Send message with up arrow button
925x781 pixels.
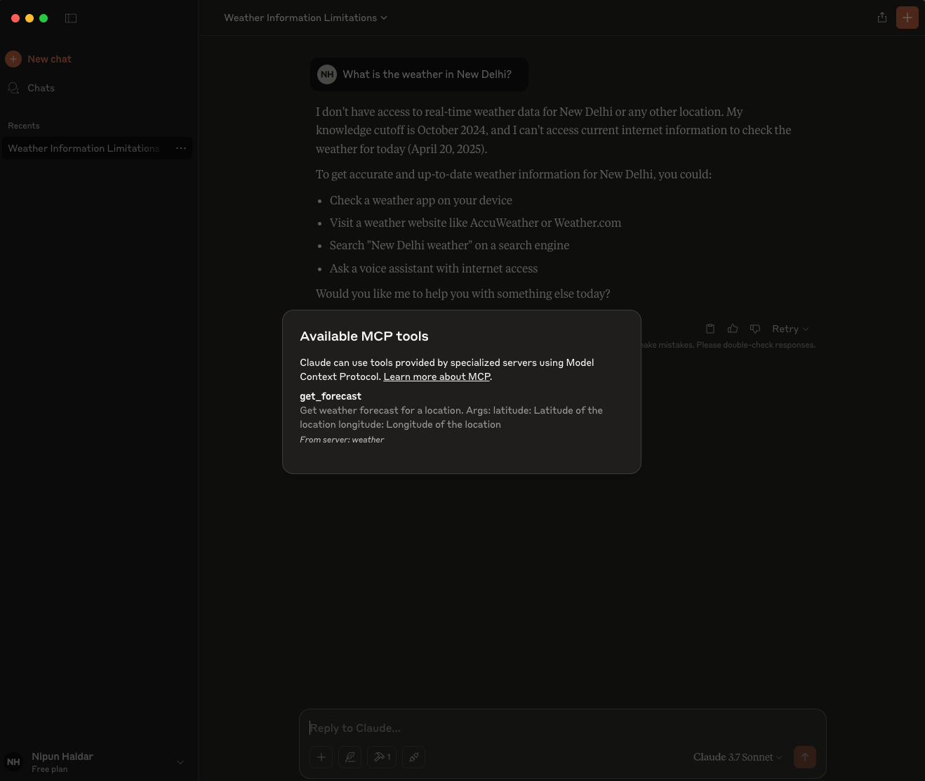click(805, 757)
